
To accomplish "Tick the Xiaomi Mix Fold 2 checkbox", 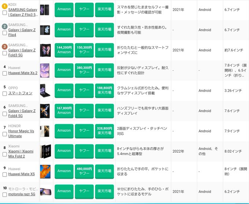I will pyautogui.click(x=5, y=154).
